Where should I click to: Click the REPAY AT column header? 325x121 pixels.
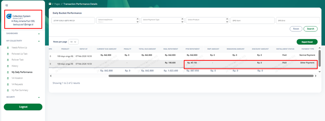(x=83, y=49)
